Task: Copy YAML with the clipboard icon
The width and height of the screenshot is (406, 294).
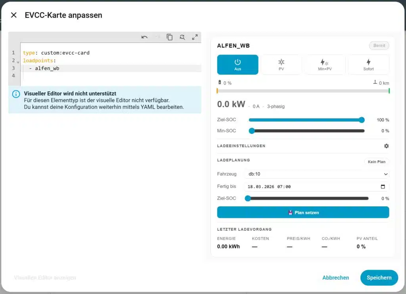Action: pyautogui.click(x=169, y=37)
